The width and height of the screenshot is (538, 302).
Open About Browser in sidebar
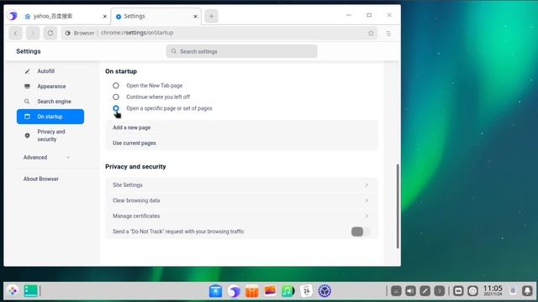[x=41, y=179]
